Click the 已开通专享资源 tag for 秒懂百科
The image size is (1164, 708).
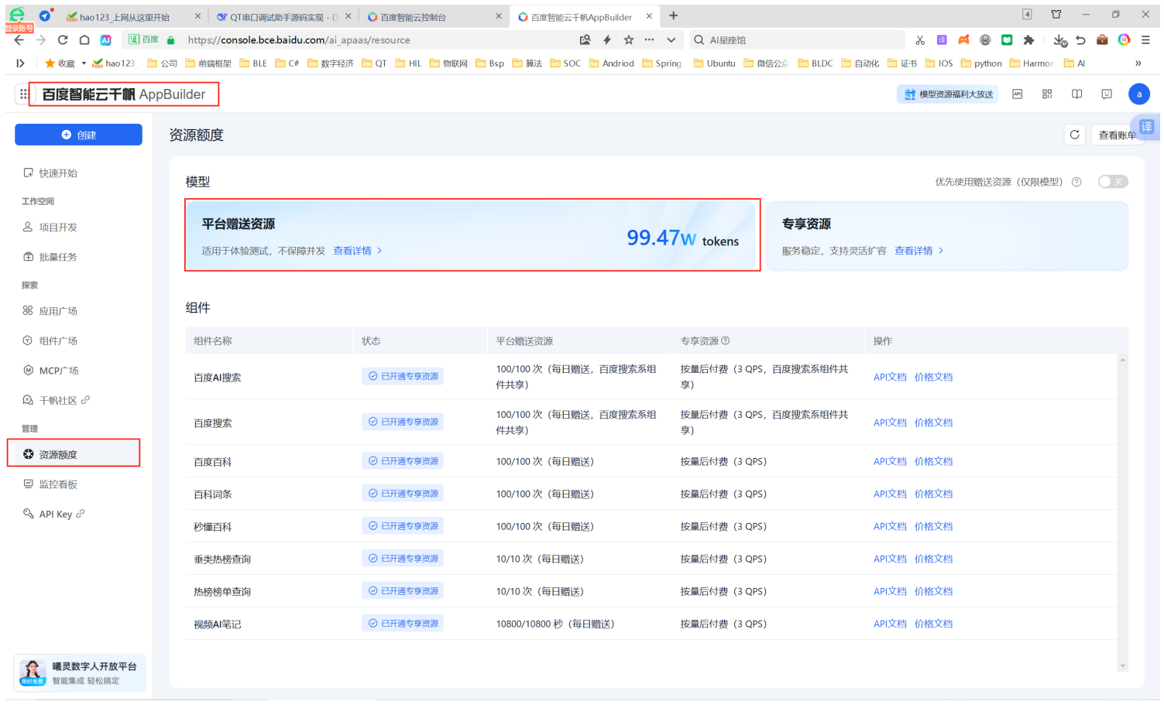pyautogui.click(x=403, y=526)
